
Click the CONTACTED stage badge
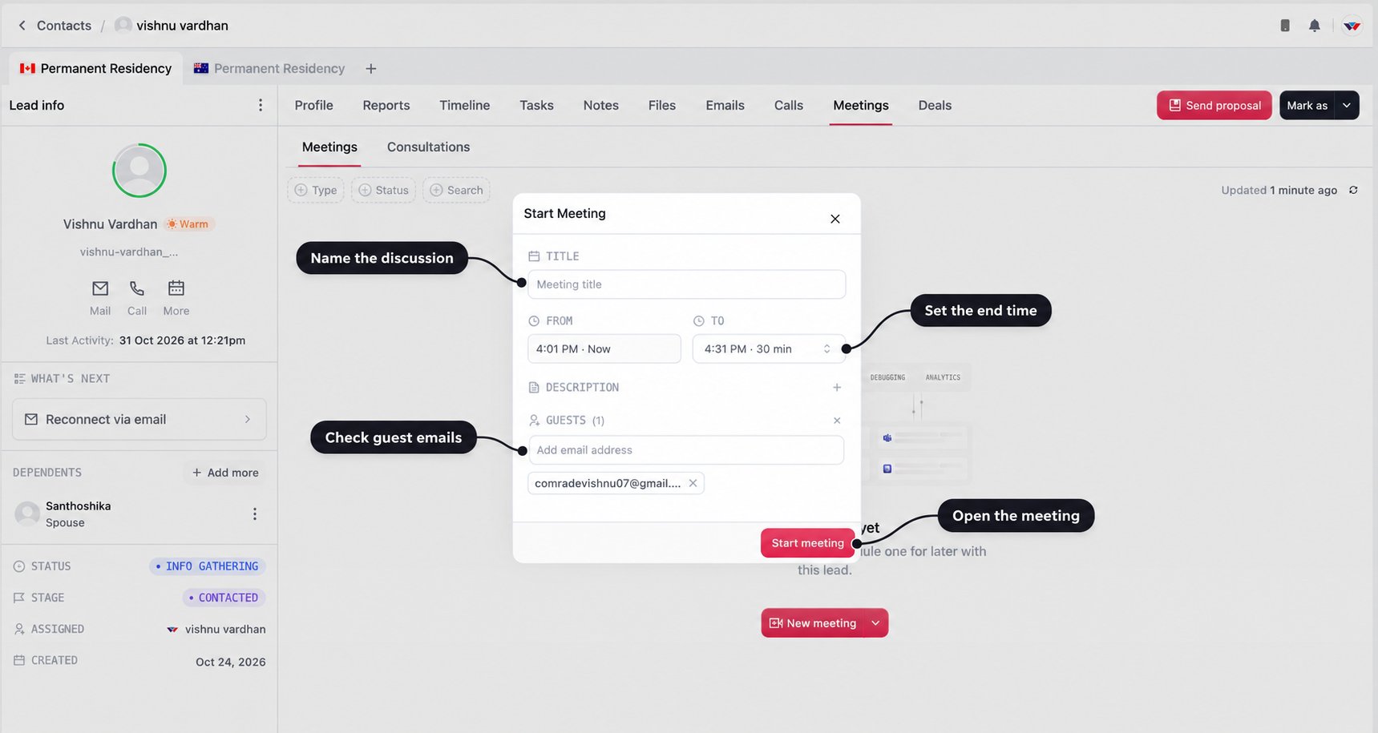(224, 598)
